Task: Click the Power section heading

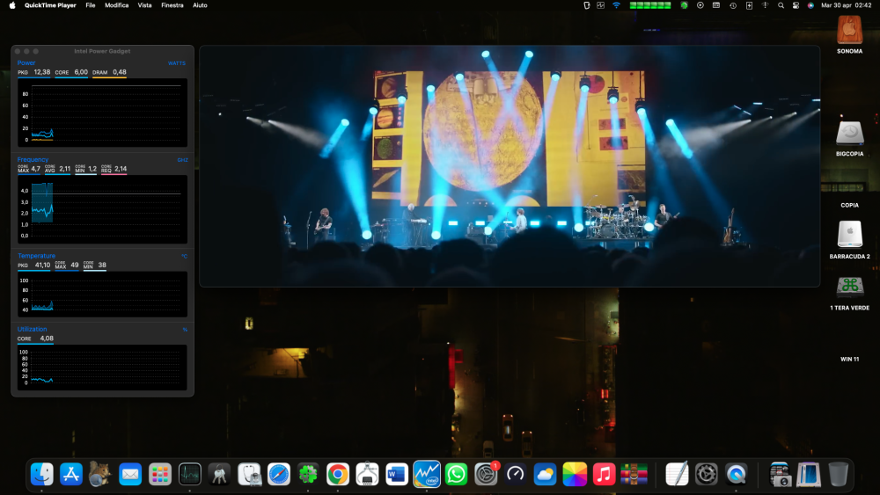Action: (26, 62)
